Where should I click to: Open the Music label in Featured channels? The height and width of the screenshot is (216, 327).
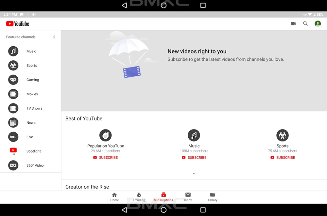tap(31, 51)
